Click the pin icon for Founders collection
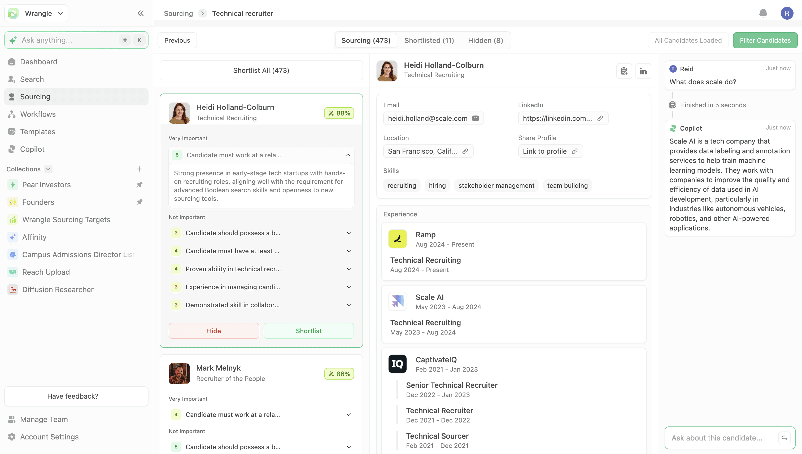The height and width of the screenshot is (454, 802). pos(140,202)
